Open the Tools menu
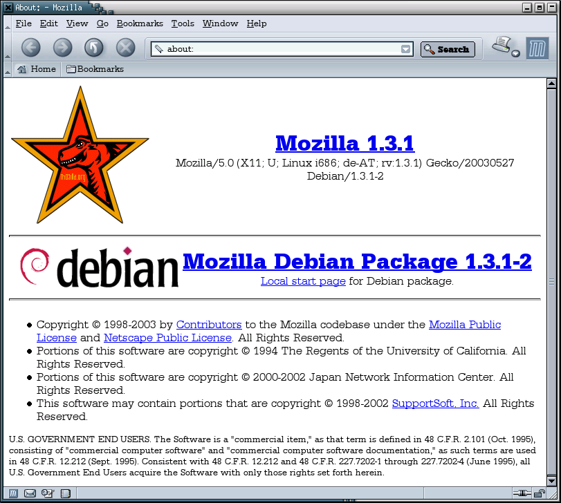The image size is (561, 503). coord(183,23)
